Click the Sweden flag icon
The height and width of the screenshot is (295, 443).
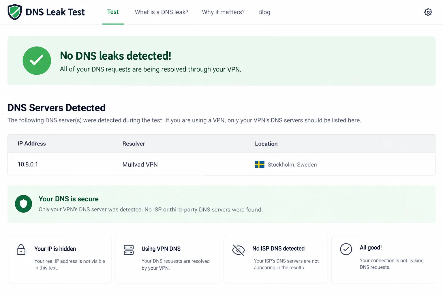(x=260, y=164)
